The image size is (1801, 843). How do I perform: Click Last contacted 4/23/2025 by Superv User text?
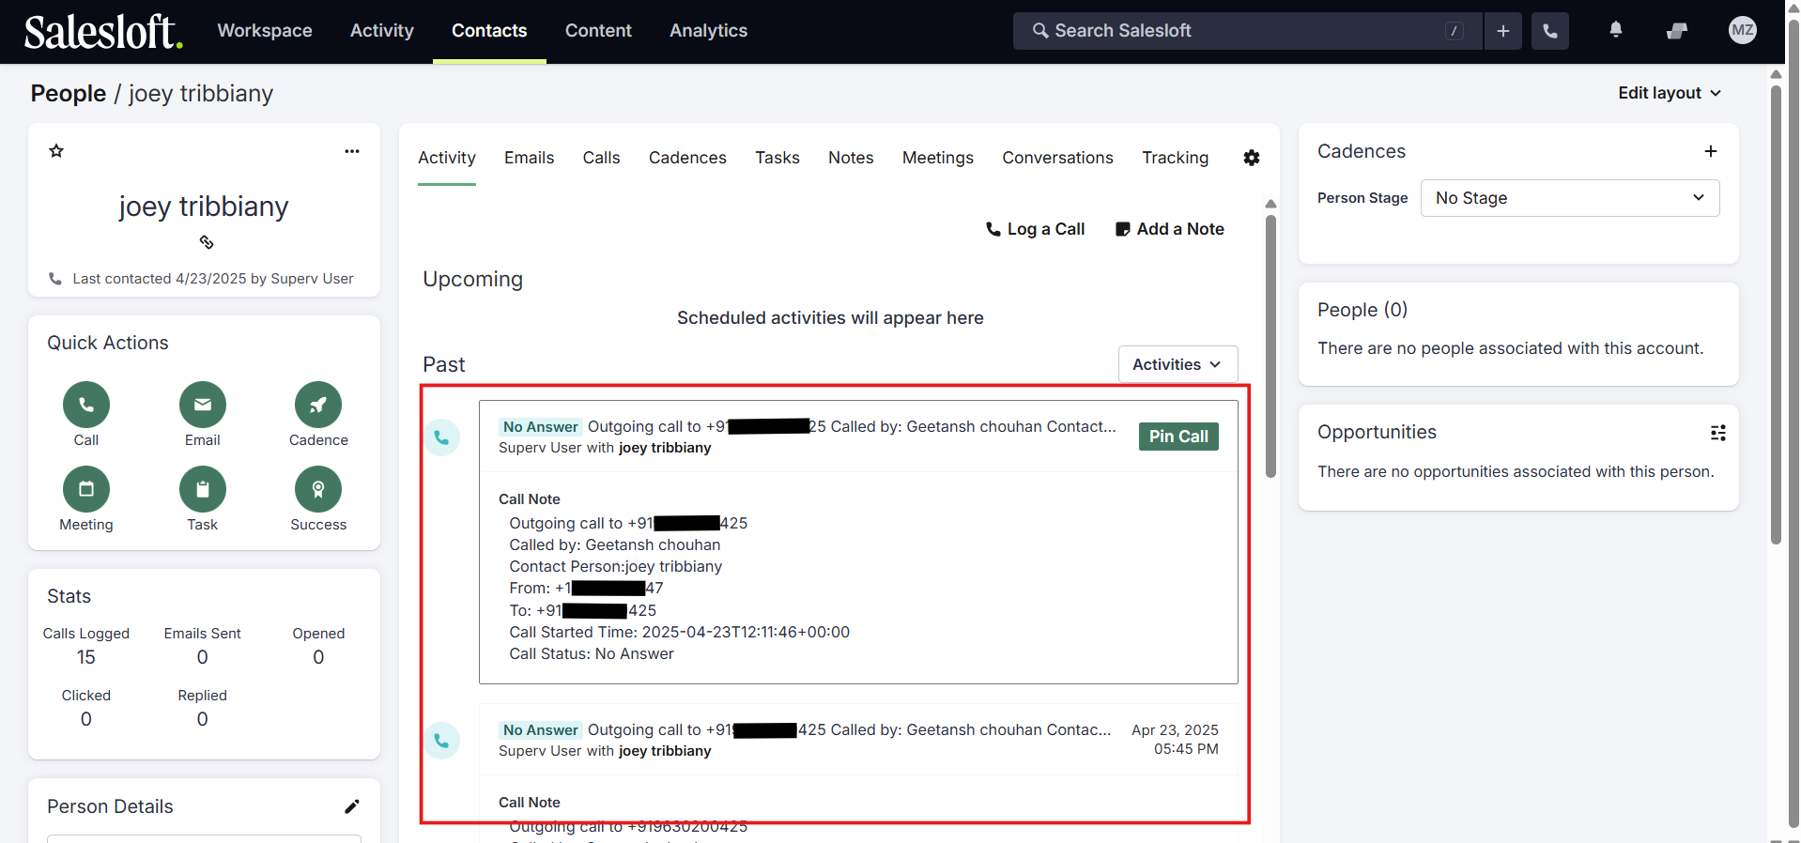click(213, 279)
